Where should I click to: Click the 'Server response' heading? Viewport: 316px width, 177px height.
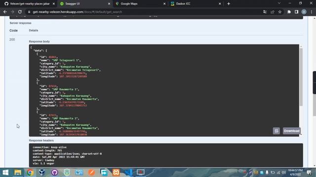[20, 23]
